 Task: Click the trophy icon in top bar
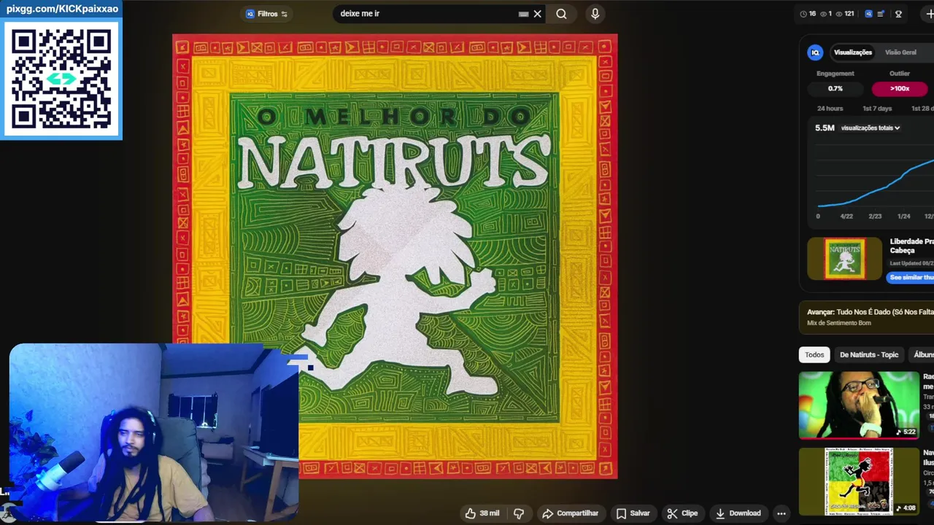coord(898,14)
